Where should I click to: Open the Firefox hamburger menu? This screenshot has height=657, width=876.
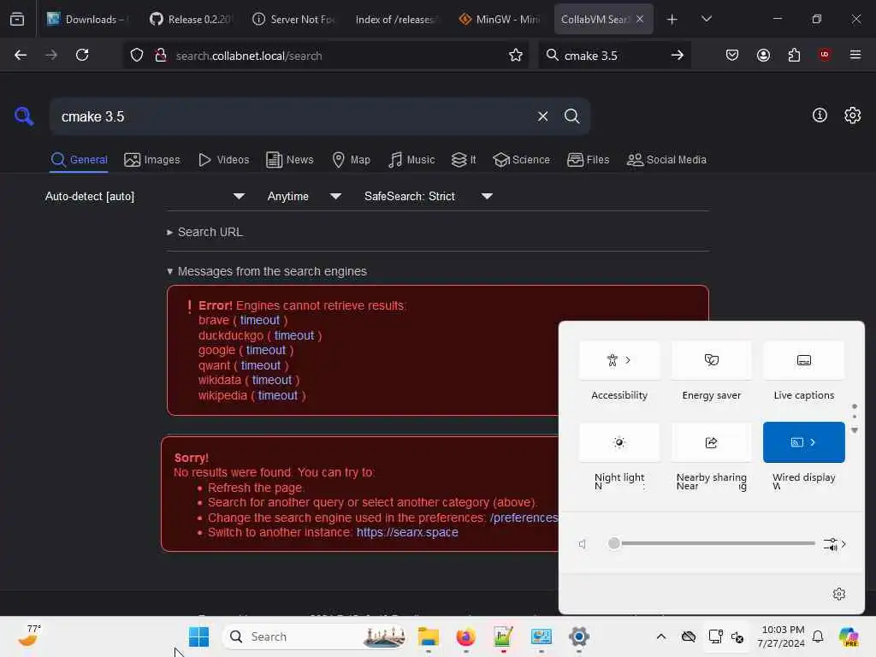[x=855, y=55]
